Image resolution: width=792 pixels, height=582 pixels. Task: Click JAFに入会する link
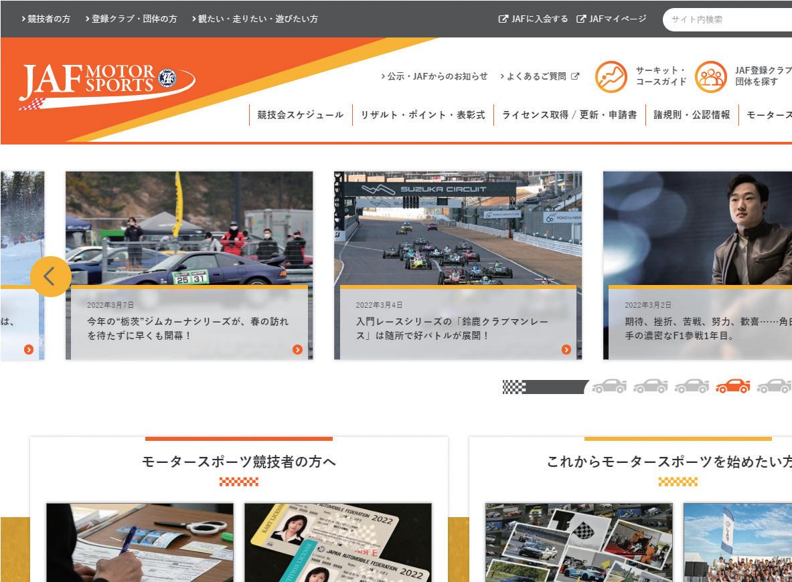540,19
